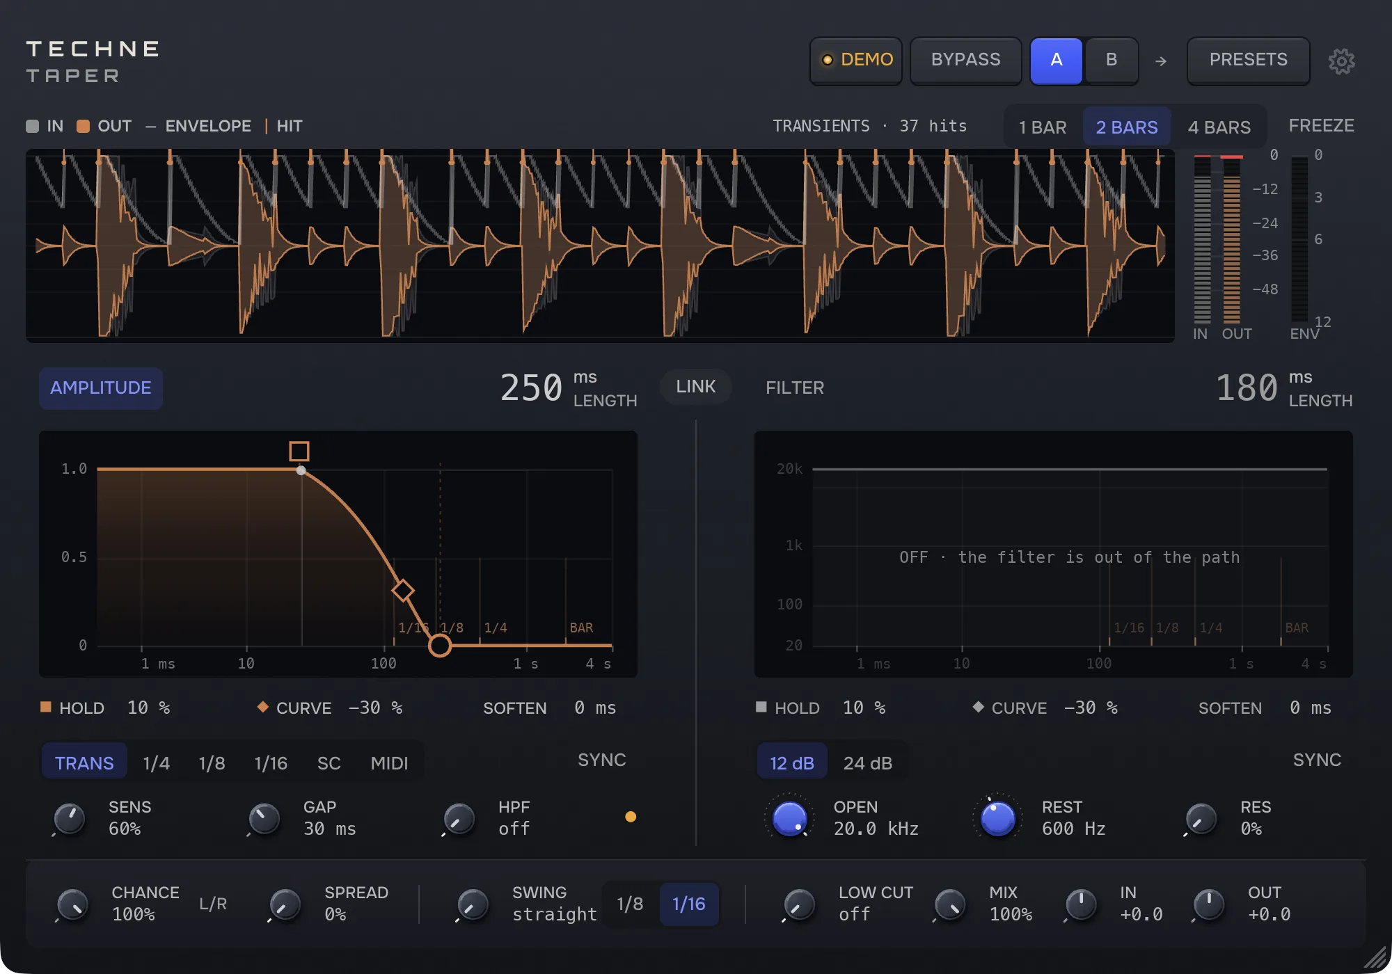The height and width of the screenshot is (974, 1392).
Task: Click the copy A to B arrow
Action: (1161, 61)
